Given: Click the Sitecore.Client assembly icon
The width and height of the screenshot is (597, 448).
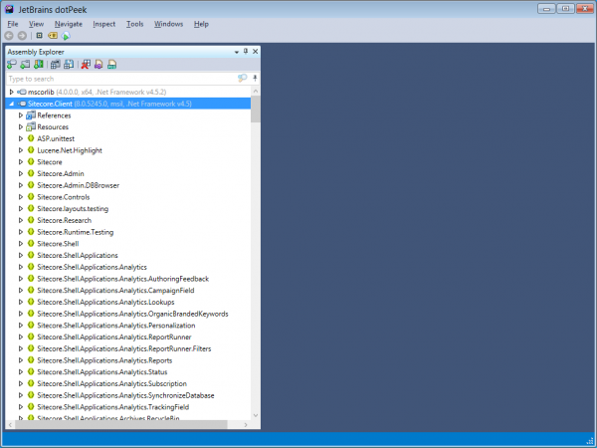Looking at the screenshot, I should (x=22, y=104).
